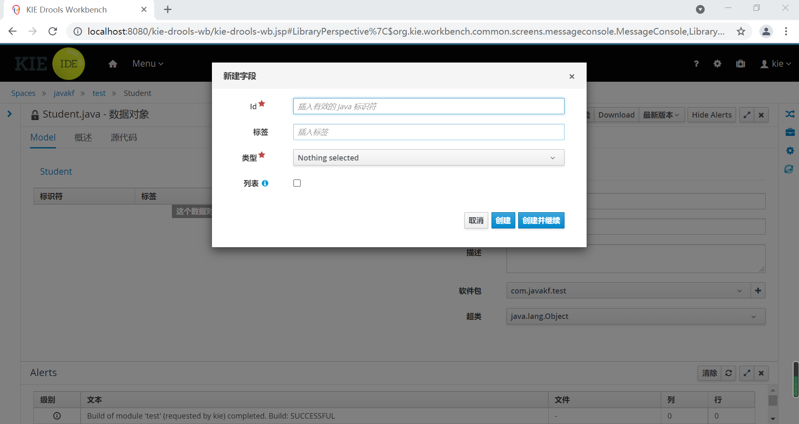
Task: Click the 清除 button in Alerts
Action: point(709,373)
